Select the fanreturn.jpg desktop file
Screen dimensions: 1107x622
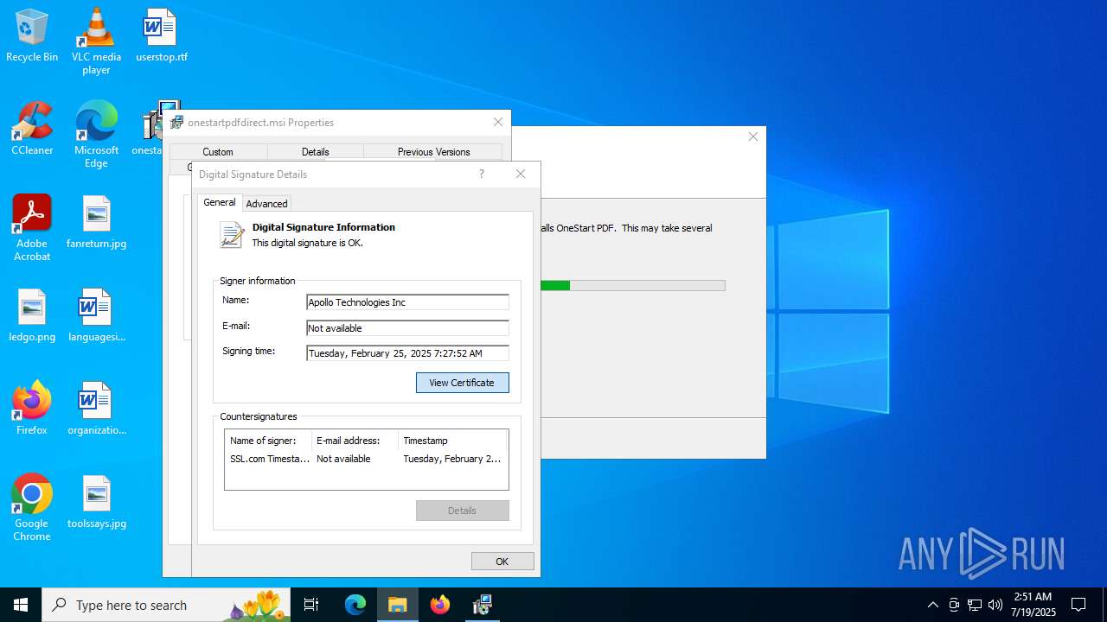[x=96, y=222]
